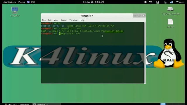
Task: Close the root@kali terminal window
Action: 143,15
